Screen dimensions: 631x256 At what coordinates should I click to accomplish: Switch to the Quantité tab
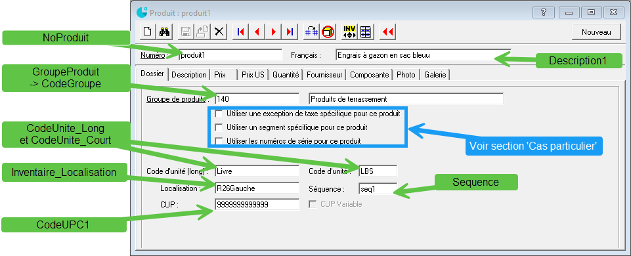point(286,75)
